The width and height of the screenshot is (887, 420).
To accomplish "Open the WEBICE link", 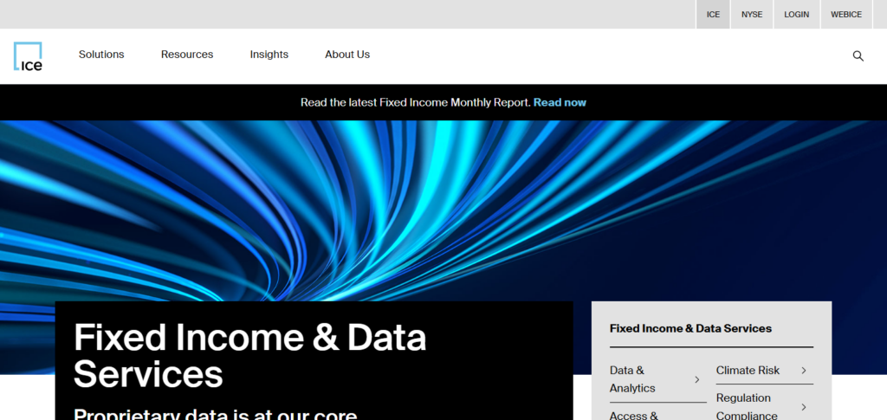I will pyautogui.click(x=846, y=14).
